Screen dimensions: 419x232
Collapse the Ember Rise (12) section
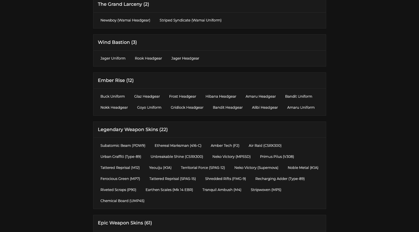point(209,81)
